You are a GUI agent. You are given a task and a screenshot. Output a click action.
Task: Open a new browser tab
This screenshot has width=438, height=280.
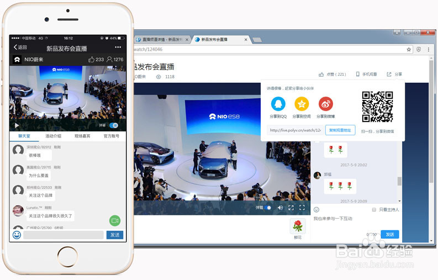257,40
